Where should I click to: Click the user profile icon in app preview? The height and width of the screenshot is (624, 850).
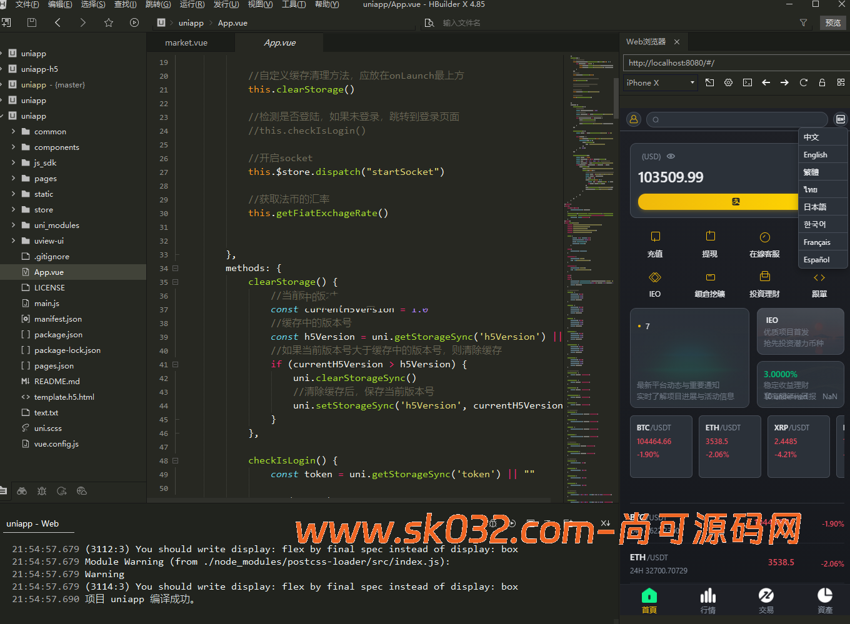click(x=634, y=119)
